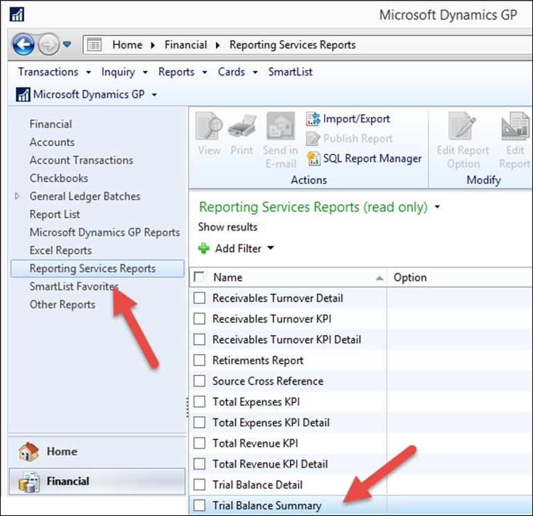The height and width of the screenshot is (516, 533).
Task: Click the blue Back navigation arrow
Action: (24, 44)
